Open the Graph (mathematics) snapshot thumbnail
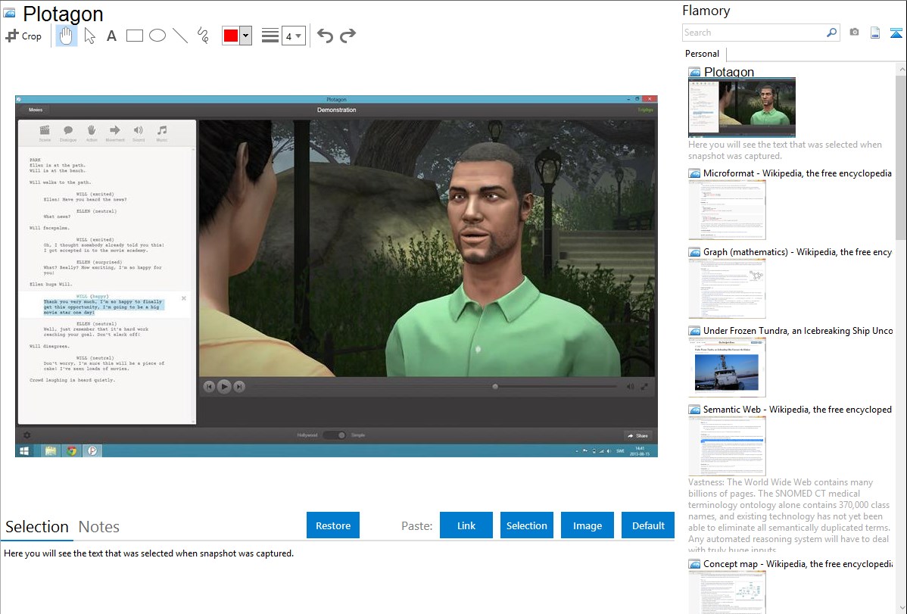Image resolution: width=907 pixels, height=614 pixels. [x=727, y=288]
